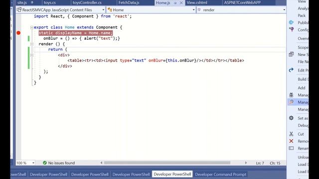Choose Pack in the context menu
The image size is (319, 179).
302,15
